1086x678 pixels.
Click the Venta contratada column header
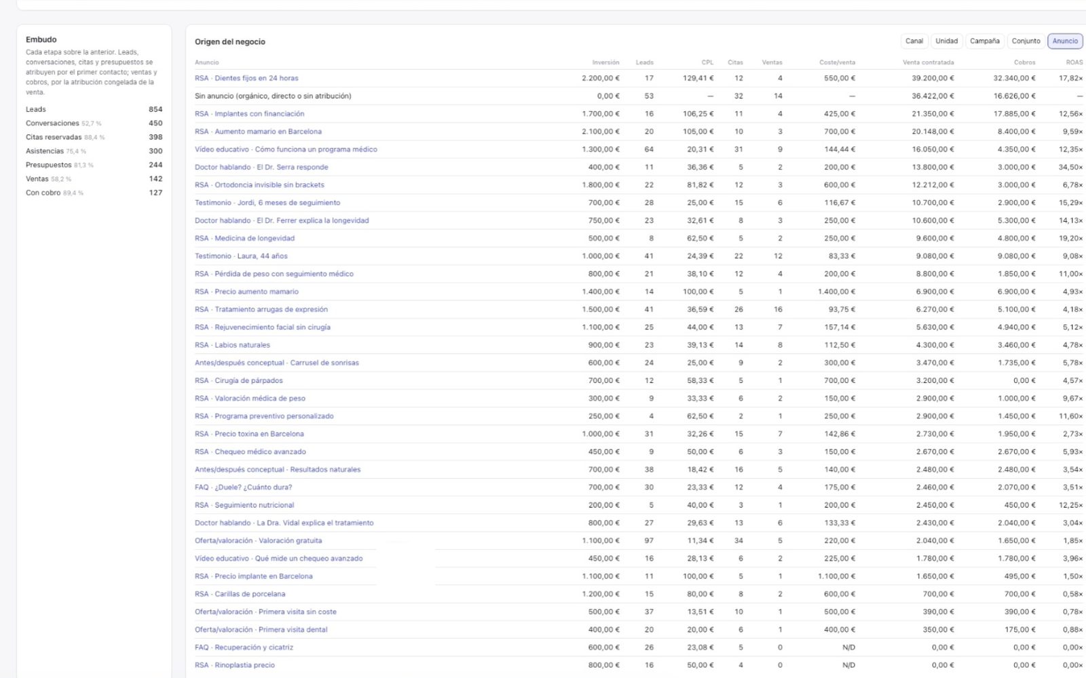point(928,62)
